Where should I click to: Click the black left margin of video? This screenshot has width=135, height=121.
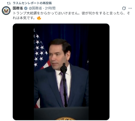coord(23,72)
